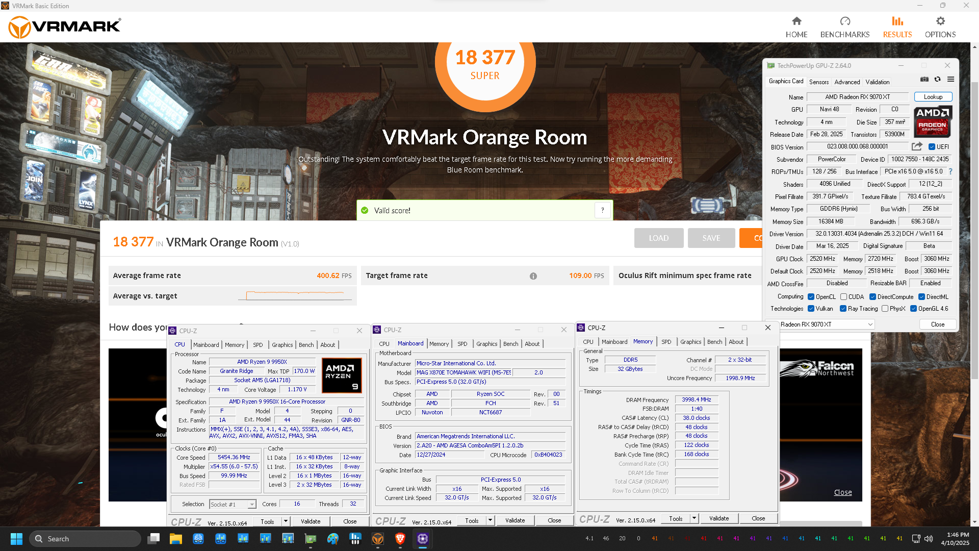
Task: Click the question mark beside Valid score
Action: (603, 210)
